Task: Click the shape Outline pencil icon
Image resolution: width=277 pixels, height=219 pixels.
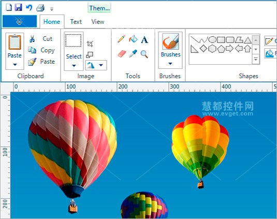Action: pos(269,41)
